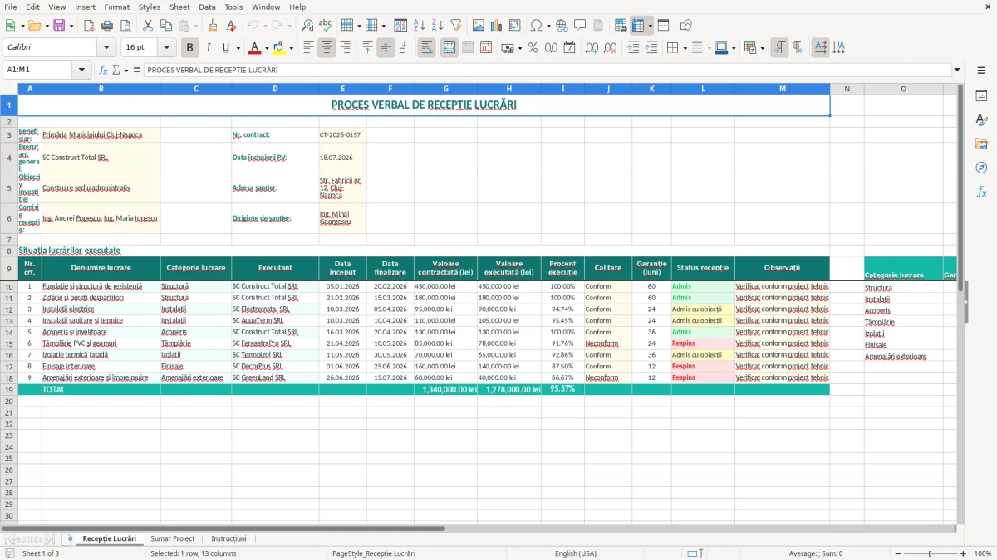Open the Function Wizard beside the Name Box
This screenshot has width=997, height=560.
pos(103,70)
